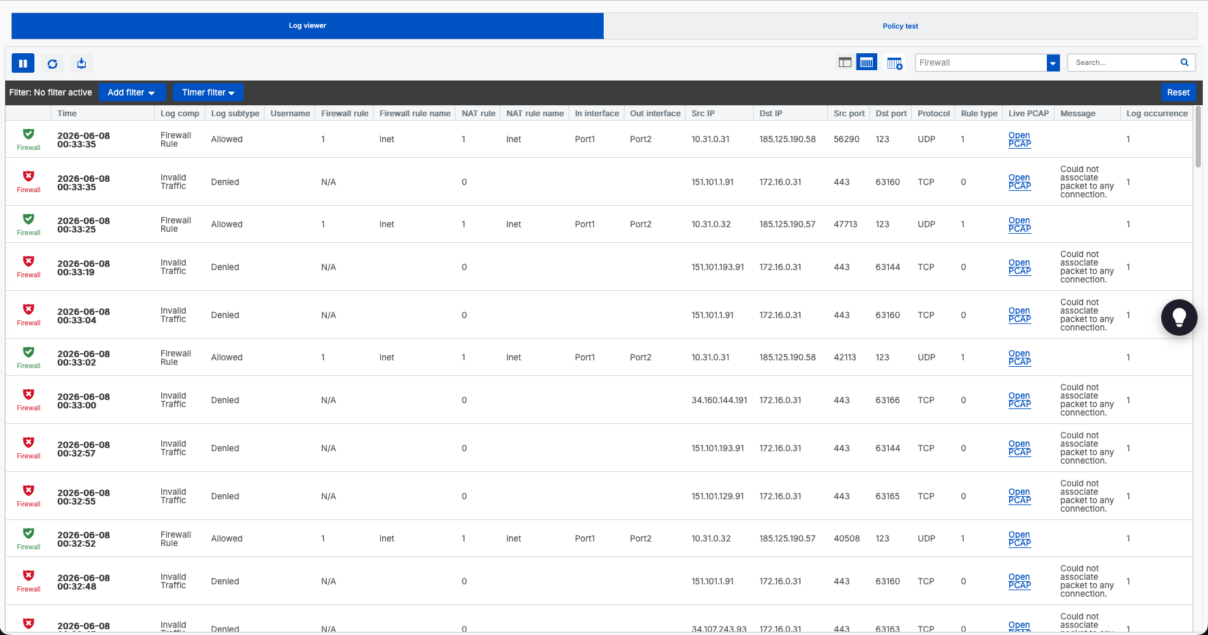The width and height of the screenshot is (1208, 635).
Task: Open the Firewall log module dropdown arrow
Action: click(1053, 63)
